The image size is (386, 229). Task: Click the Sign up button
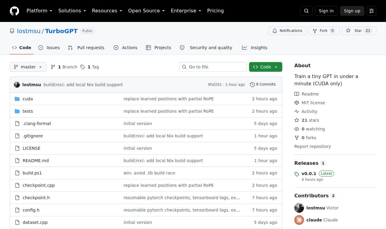[352, 11]
